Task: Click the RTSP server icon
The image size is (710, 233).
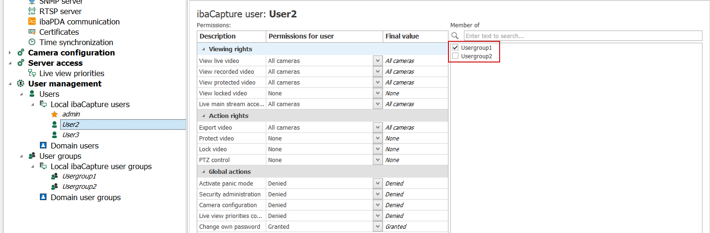Action: [32, 11]
